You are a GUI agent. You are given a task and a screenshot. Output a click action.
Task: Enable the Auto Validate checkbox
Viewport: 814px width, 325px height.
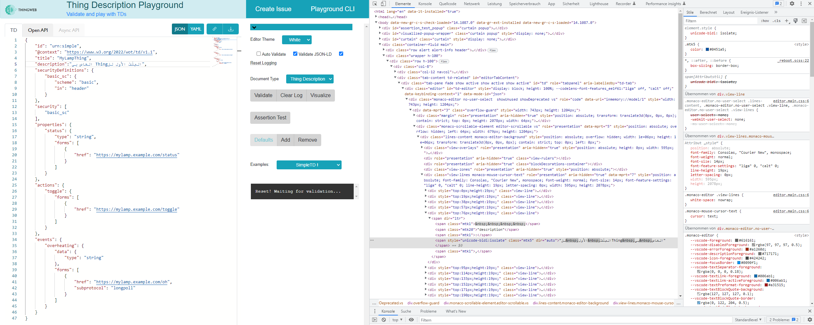point(259,54)
